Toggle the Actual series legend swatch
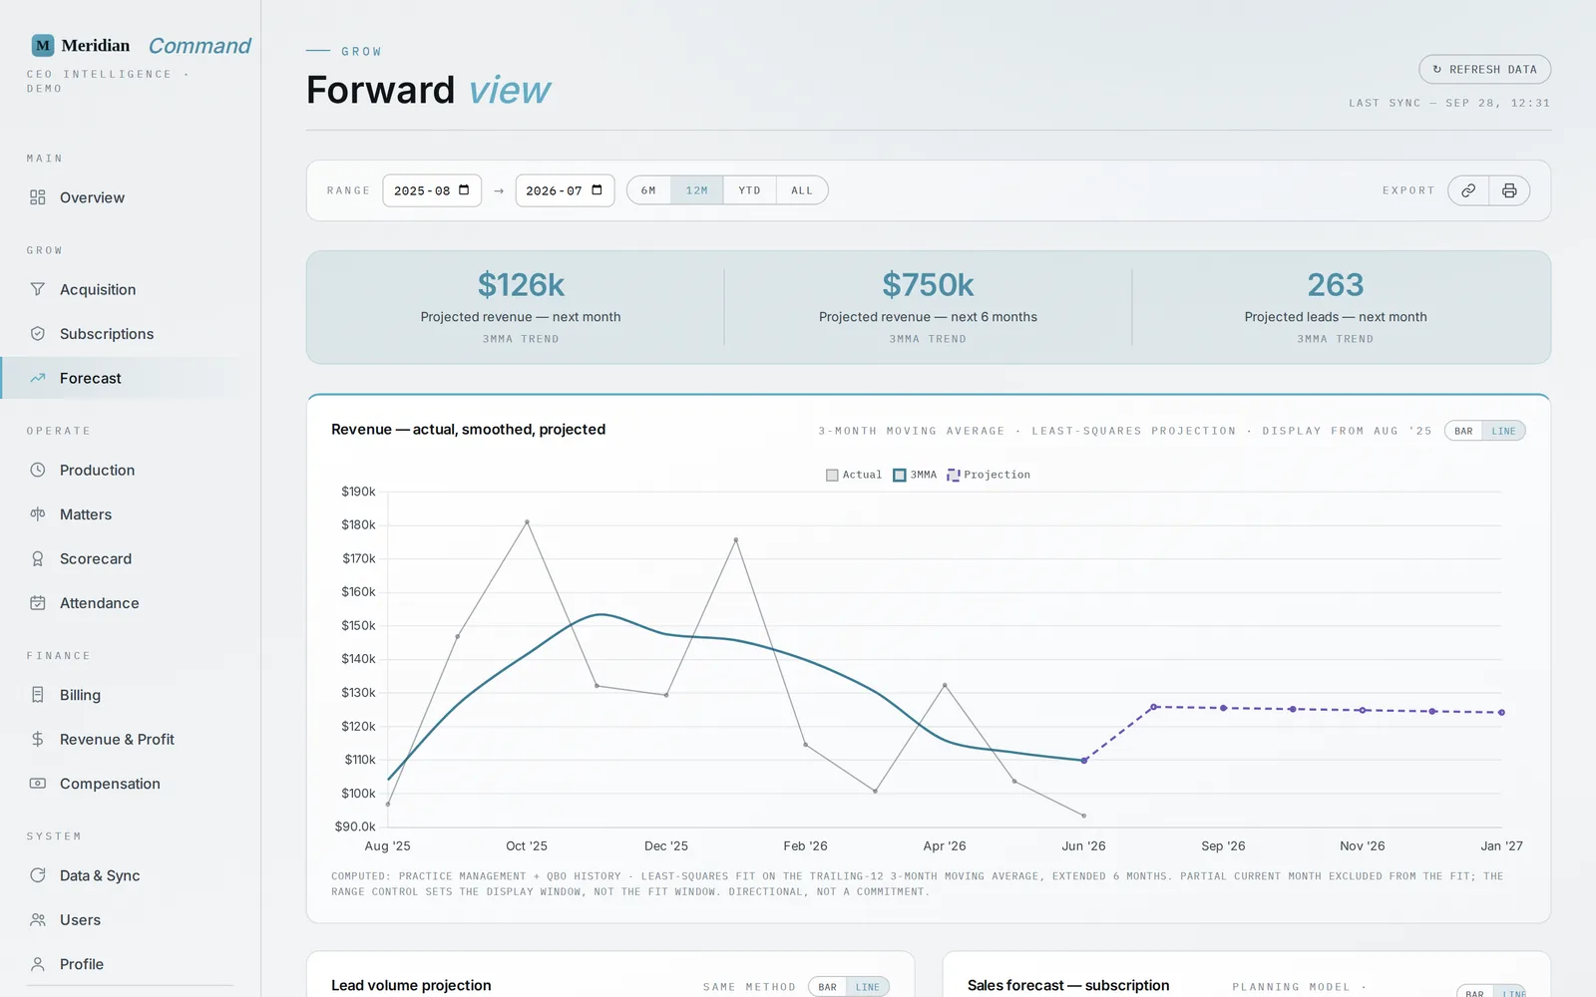1596x997 pixels. click(832, 475)
